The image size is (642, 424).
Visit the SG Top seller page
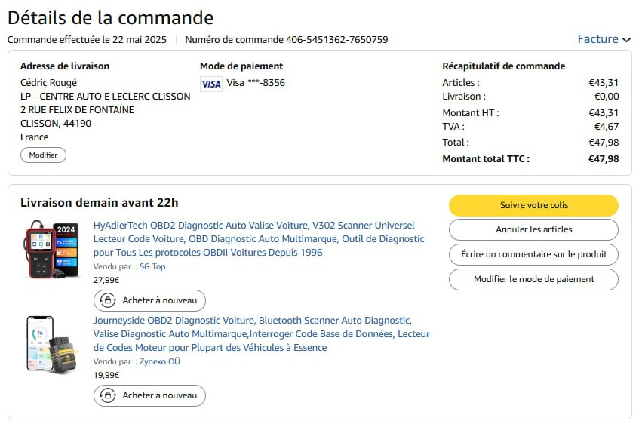[x=152, y=266]
